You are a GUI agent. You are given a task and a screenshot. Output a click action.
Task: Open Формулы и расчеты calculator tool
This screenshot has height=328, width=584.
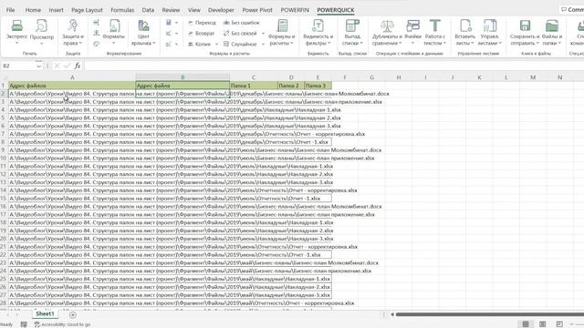click(x=282, y=33)
